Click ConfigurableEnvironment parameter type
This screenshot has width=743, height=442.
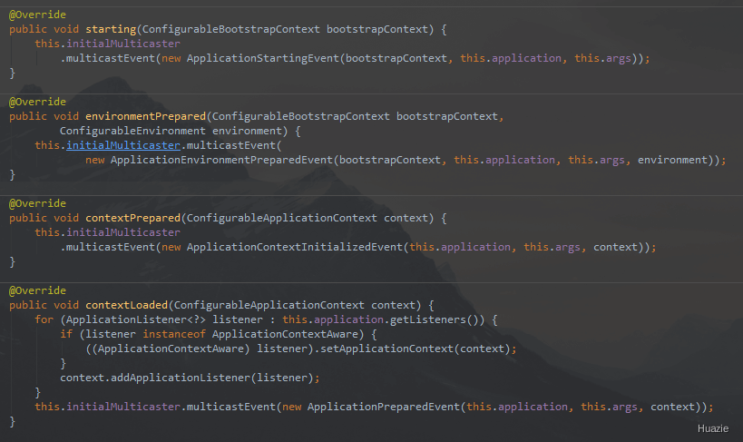click(132, 131)
